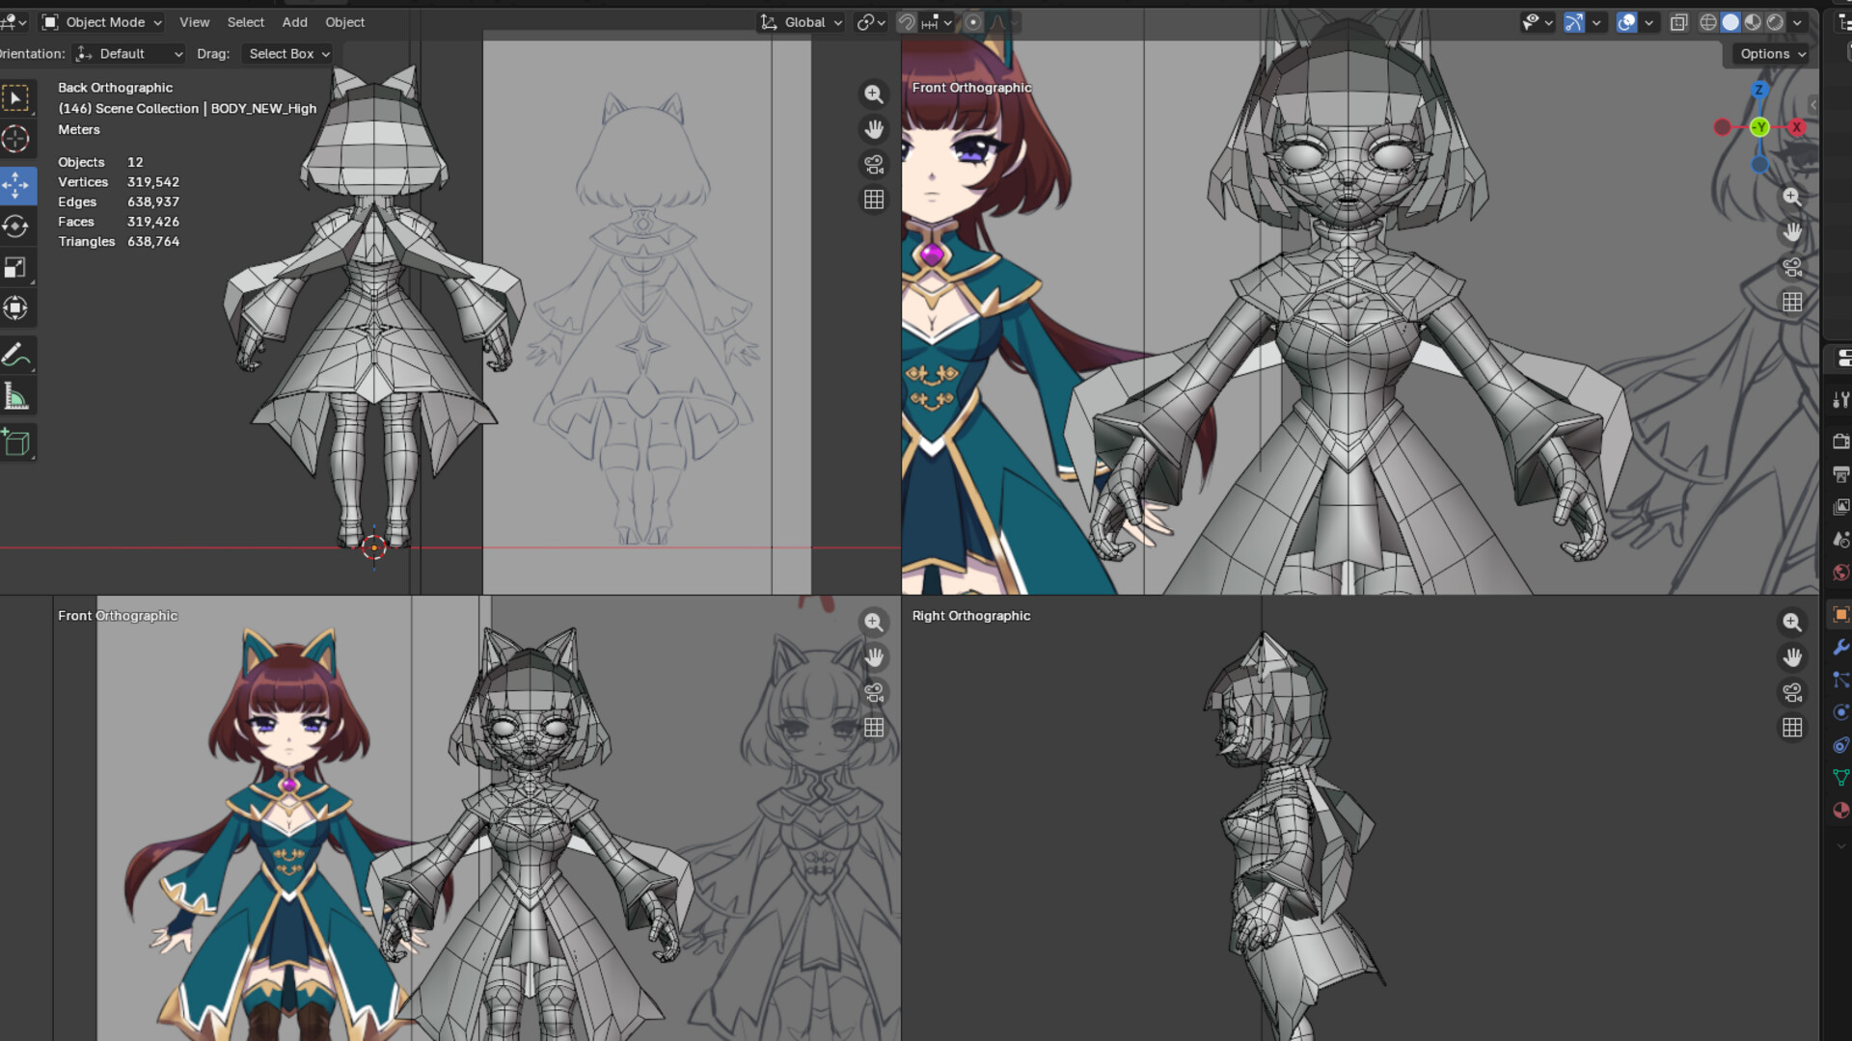
Task: Open the Object properties tab
Action: coord(1840,615)
